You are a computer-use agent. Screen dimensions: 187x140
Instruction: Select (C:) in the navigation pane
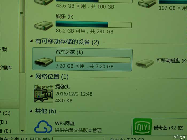(x=5, y=113)
